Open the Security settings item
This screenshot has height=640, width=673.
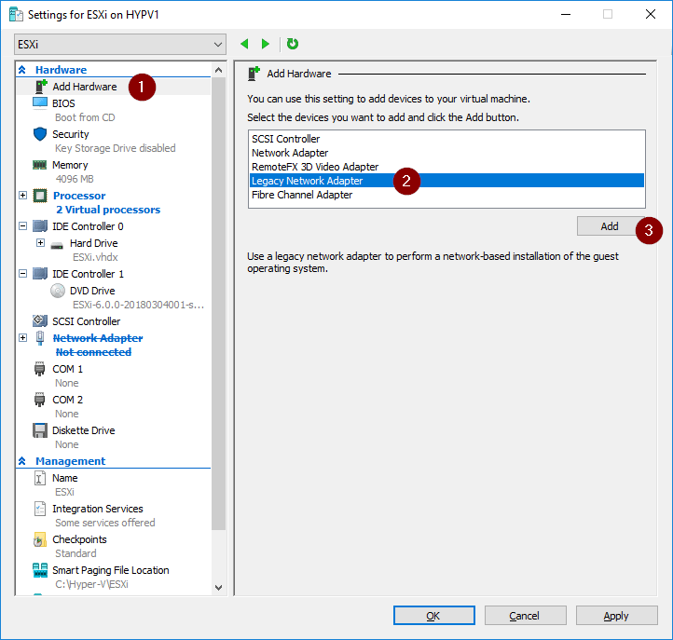tap(71, 134)
